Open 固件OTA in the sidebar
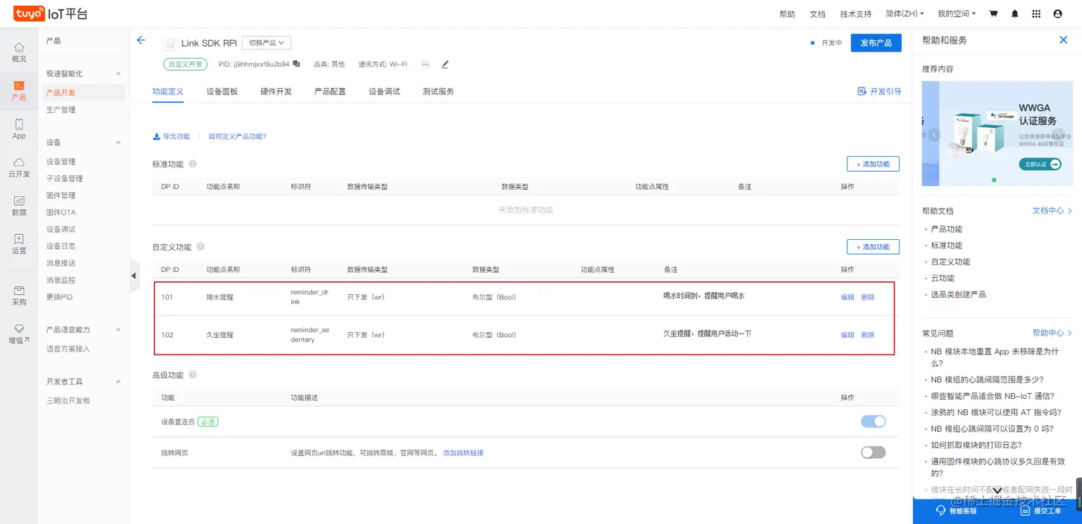The height and width of the screenshot is (524, 1082). pos(61,213)
